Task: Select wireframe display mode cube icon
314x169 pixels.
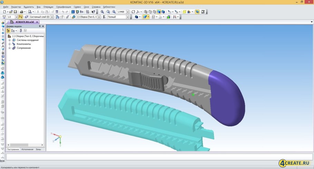Action: pos(146,12)
